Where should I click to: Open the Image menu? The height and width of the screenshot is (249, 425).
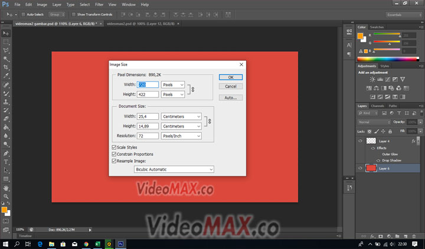[x=42, y=5]
